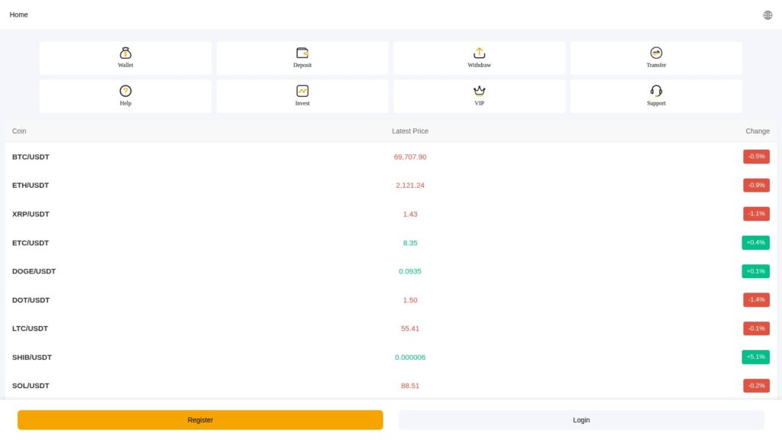Click the Home menu item

18,15
